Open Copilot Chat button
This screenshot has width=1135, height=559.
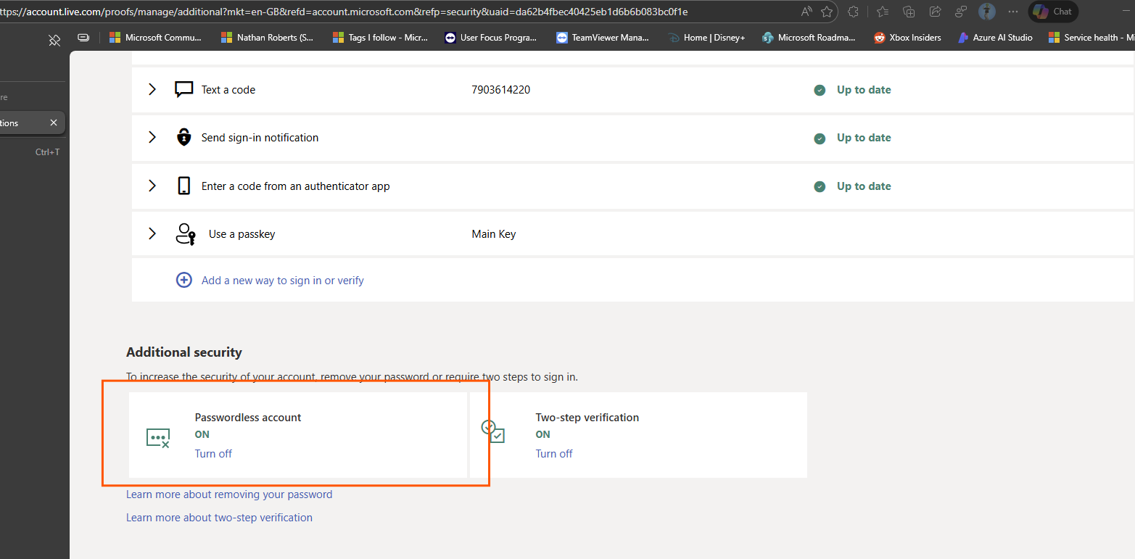click(1053, 12)
